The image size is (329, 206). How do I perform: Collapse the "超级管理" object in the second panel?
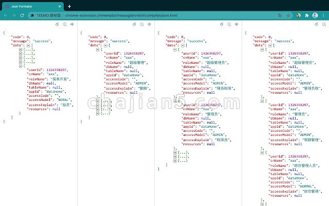click(x=98, y=49)
